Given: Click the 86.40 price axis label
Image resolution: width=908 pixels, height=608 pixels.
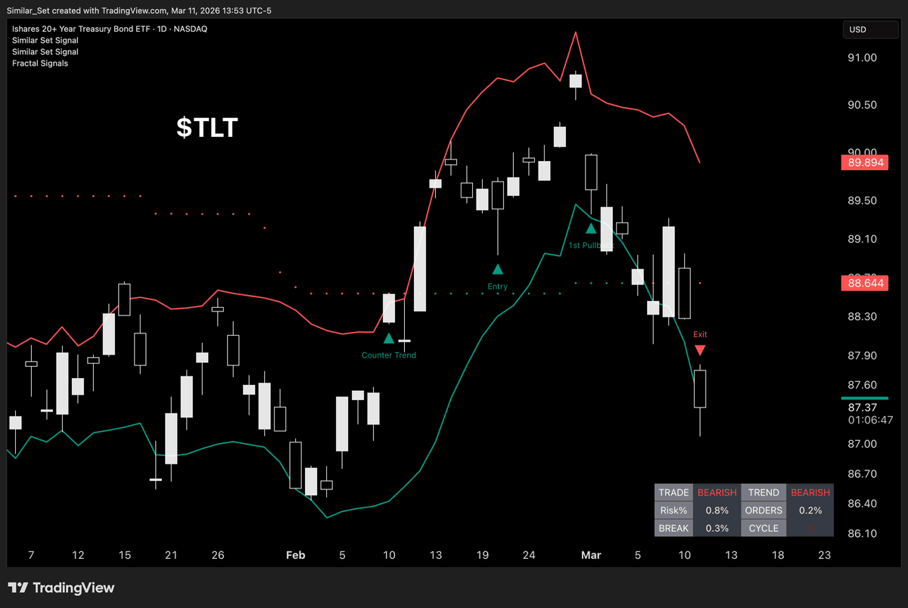Looking at the screenshot, I should pos(863,504).
